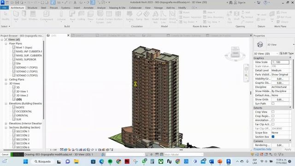Click the 3D view house icon in Properties

[260, 45]
